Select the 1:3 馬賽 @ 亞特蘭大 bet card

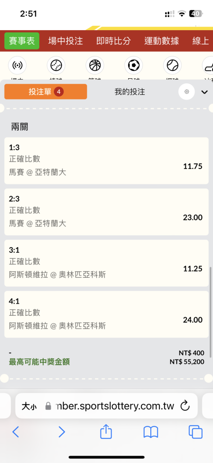[106, 161]
